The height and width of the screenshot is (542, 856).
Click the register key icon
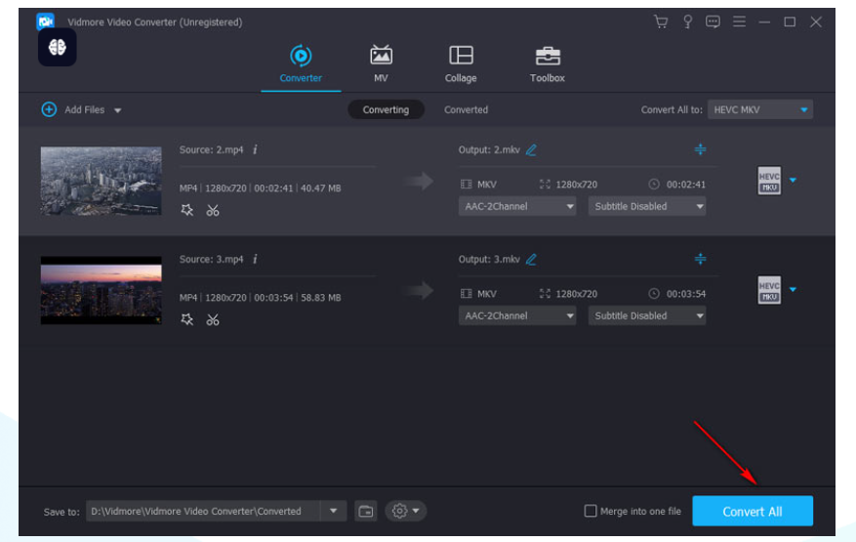point(687,21)
